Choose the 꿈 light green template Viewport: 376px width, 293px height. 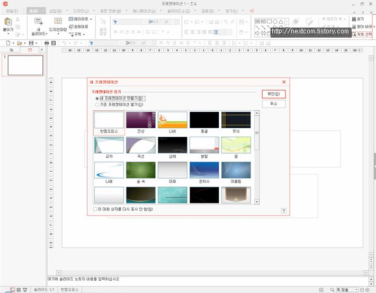[236, 148]
